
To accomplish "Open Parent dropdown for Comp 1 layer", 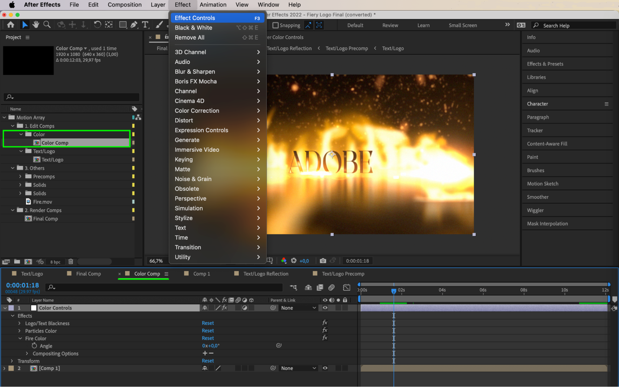I will click(x=298, y=368).
